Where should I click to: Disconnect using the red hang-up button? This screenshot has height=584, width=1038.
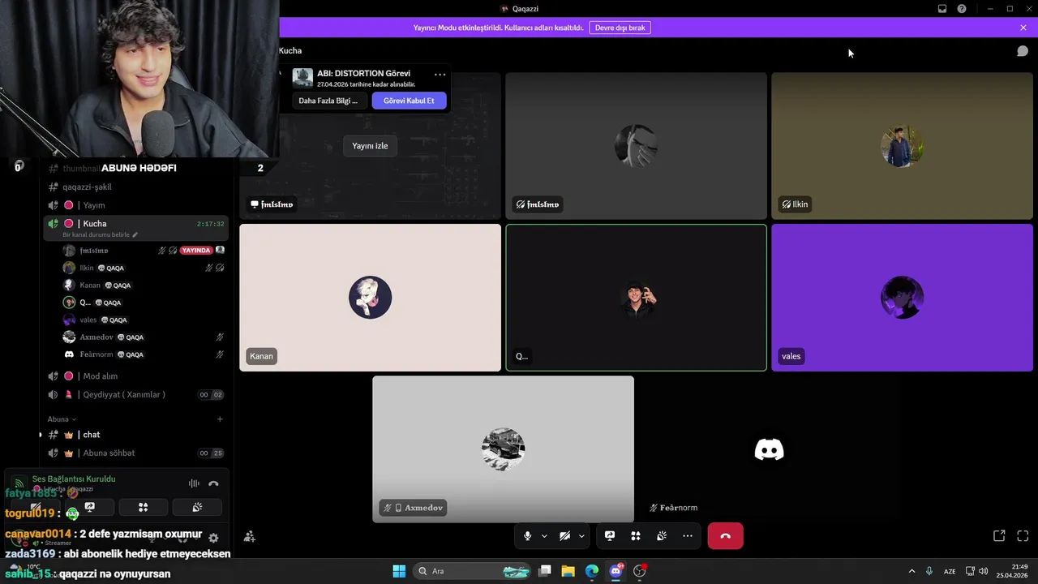coord(725,536)
